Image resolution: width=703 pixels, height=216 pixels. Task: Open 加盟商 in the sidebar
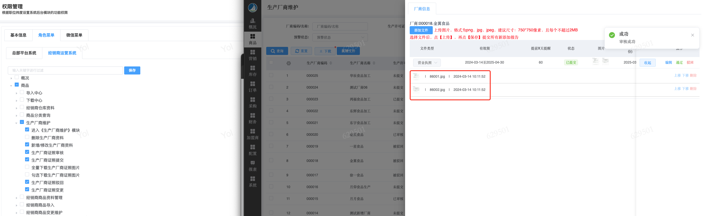pyautogui.click(x=253, y=134)
